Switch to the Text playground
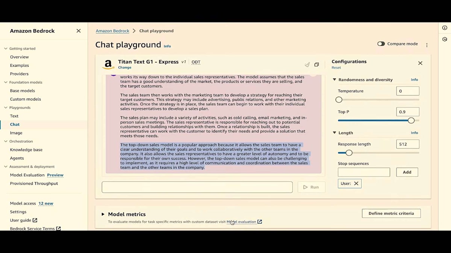451x253 pixels. (x=14, y=116)
